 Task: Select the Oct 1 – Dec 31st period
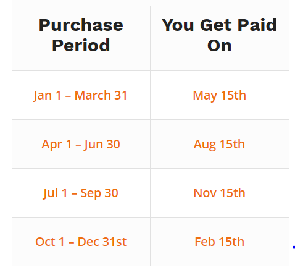tap(81, 242)
